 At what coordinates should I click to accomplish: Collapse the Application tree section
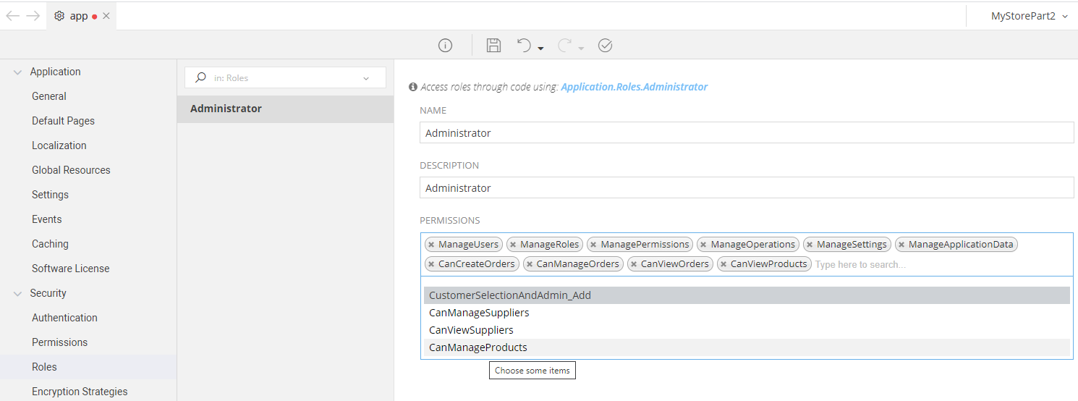pyautogui.click(x=18, y=72)
